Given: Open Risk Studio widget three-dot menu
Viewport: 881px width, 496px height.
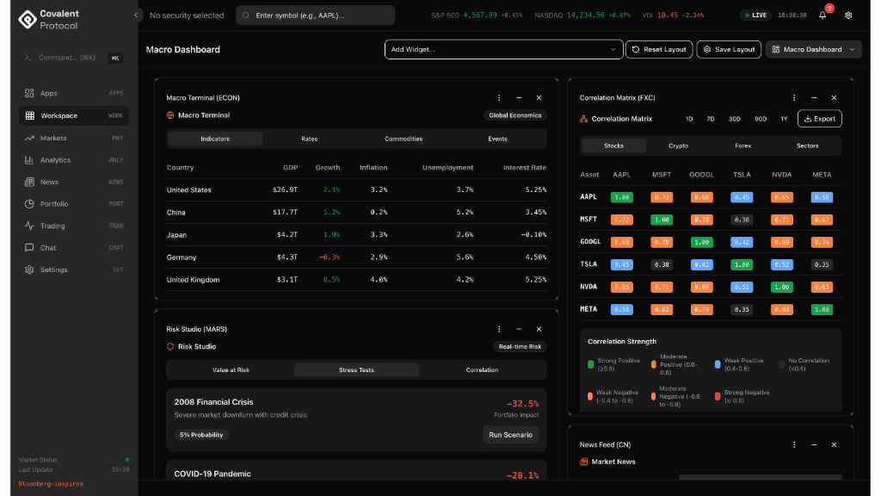Looking at the screenshot, I should 499,329.
